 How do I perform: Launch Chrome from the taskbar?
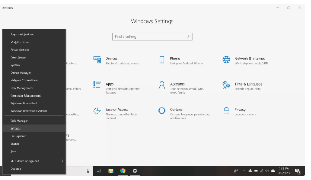pyautogui.click(x=123, y=171)
